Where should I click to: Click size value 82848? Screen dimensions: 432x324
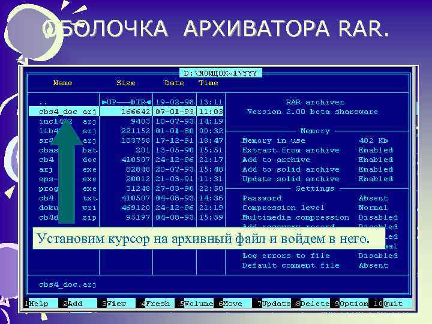(x=138, y=169)
